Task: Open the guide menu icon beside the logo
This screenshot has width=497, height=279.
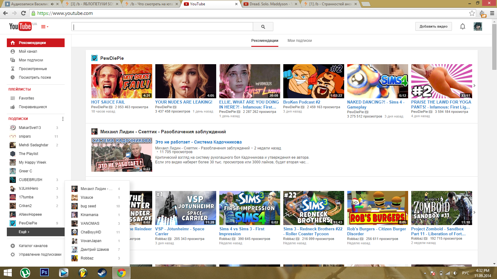Action: coord(45,27)
